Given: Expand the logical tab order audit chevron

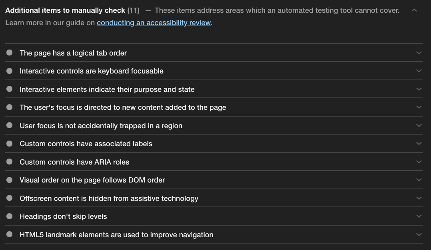Looking at the screenshot, I should pyautogui.click(x=419, y=53).
